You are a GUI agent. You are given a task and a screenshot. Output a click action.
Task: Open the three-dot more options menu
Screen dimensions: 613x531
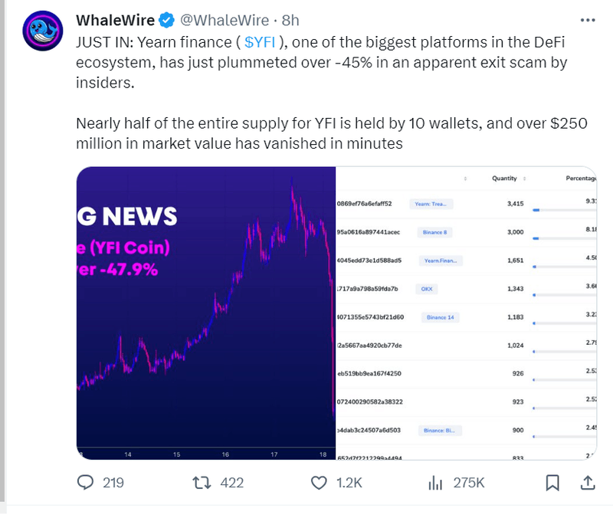(x=588, y=20)
